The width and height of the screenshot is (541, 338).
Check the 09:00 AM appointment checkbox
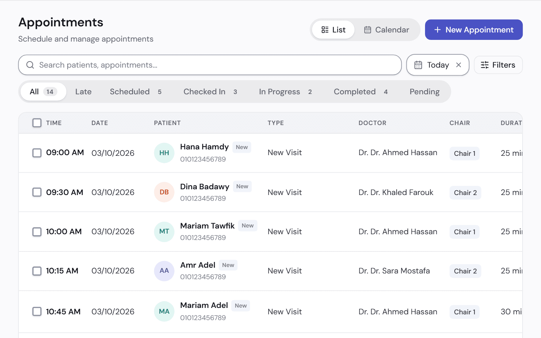coord(37,153)
